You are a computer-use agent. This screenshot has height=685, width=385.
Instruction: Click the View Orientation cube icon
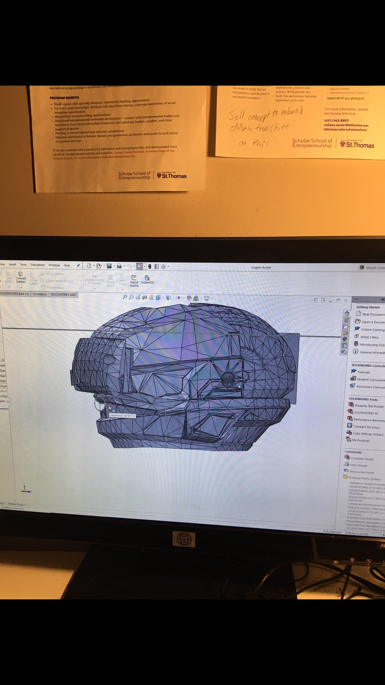(158, 298)
